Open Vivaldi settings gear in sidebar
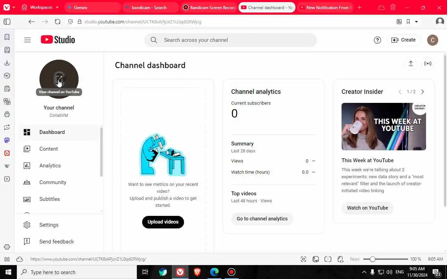 [7, 247]
